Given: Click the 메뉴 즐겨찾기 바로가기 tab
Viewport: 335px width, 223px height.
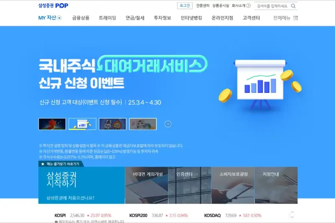Looking at the screenshot, I should click(61, 164).
